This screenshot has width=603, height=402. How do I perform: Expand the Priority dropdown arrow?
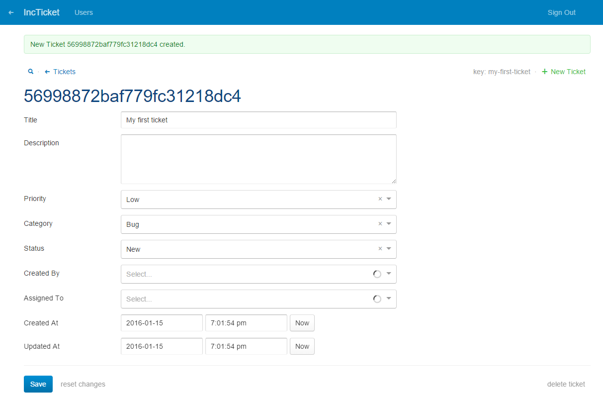coord(389,199)
